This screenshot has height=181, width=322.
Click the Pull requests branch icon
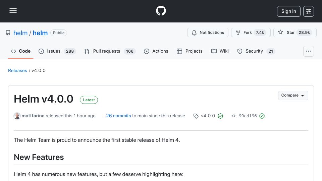[87, 51]
